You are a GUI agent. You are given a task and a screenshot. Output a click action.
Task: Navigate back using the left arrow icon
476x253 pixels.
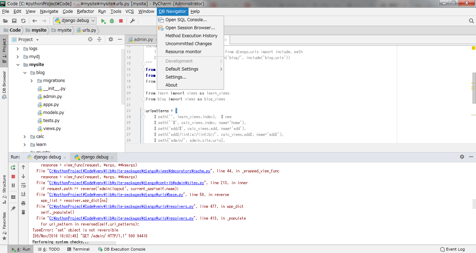click(35, 21)
